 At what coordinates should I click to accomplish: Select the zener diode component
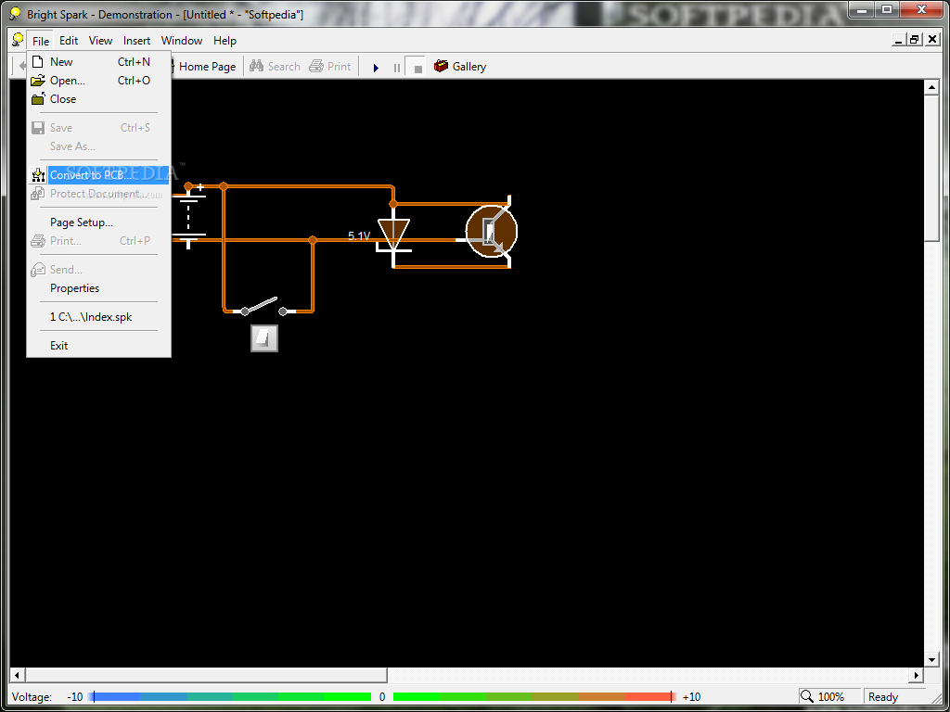(x=393, y=235)
